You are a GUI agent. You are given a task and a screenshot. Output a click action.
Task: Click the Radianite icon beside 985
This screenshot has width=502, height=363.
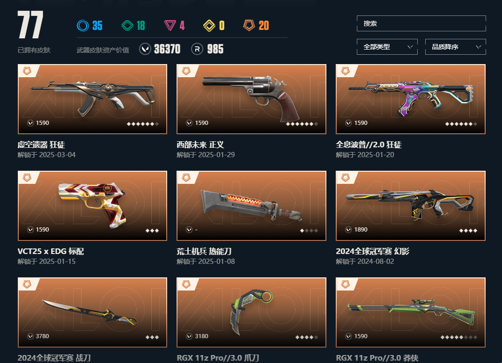click(197, 49)
